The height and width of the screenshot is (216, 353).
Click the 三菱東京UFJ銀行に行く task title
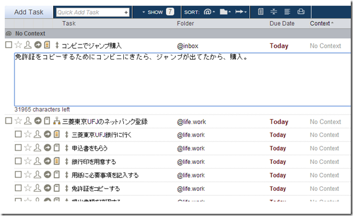click(x=101, y=135)
